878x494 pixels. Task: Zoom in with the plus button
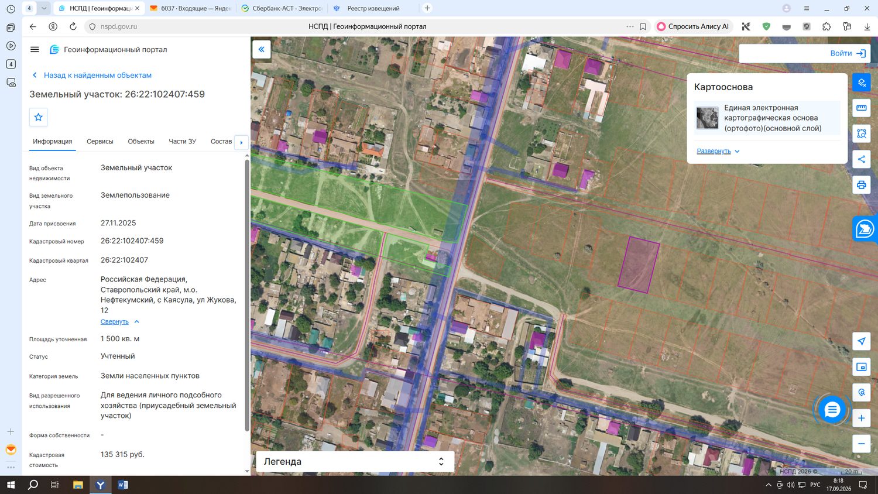point(862,418)
